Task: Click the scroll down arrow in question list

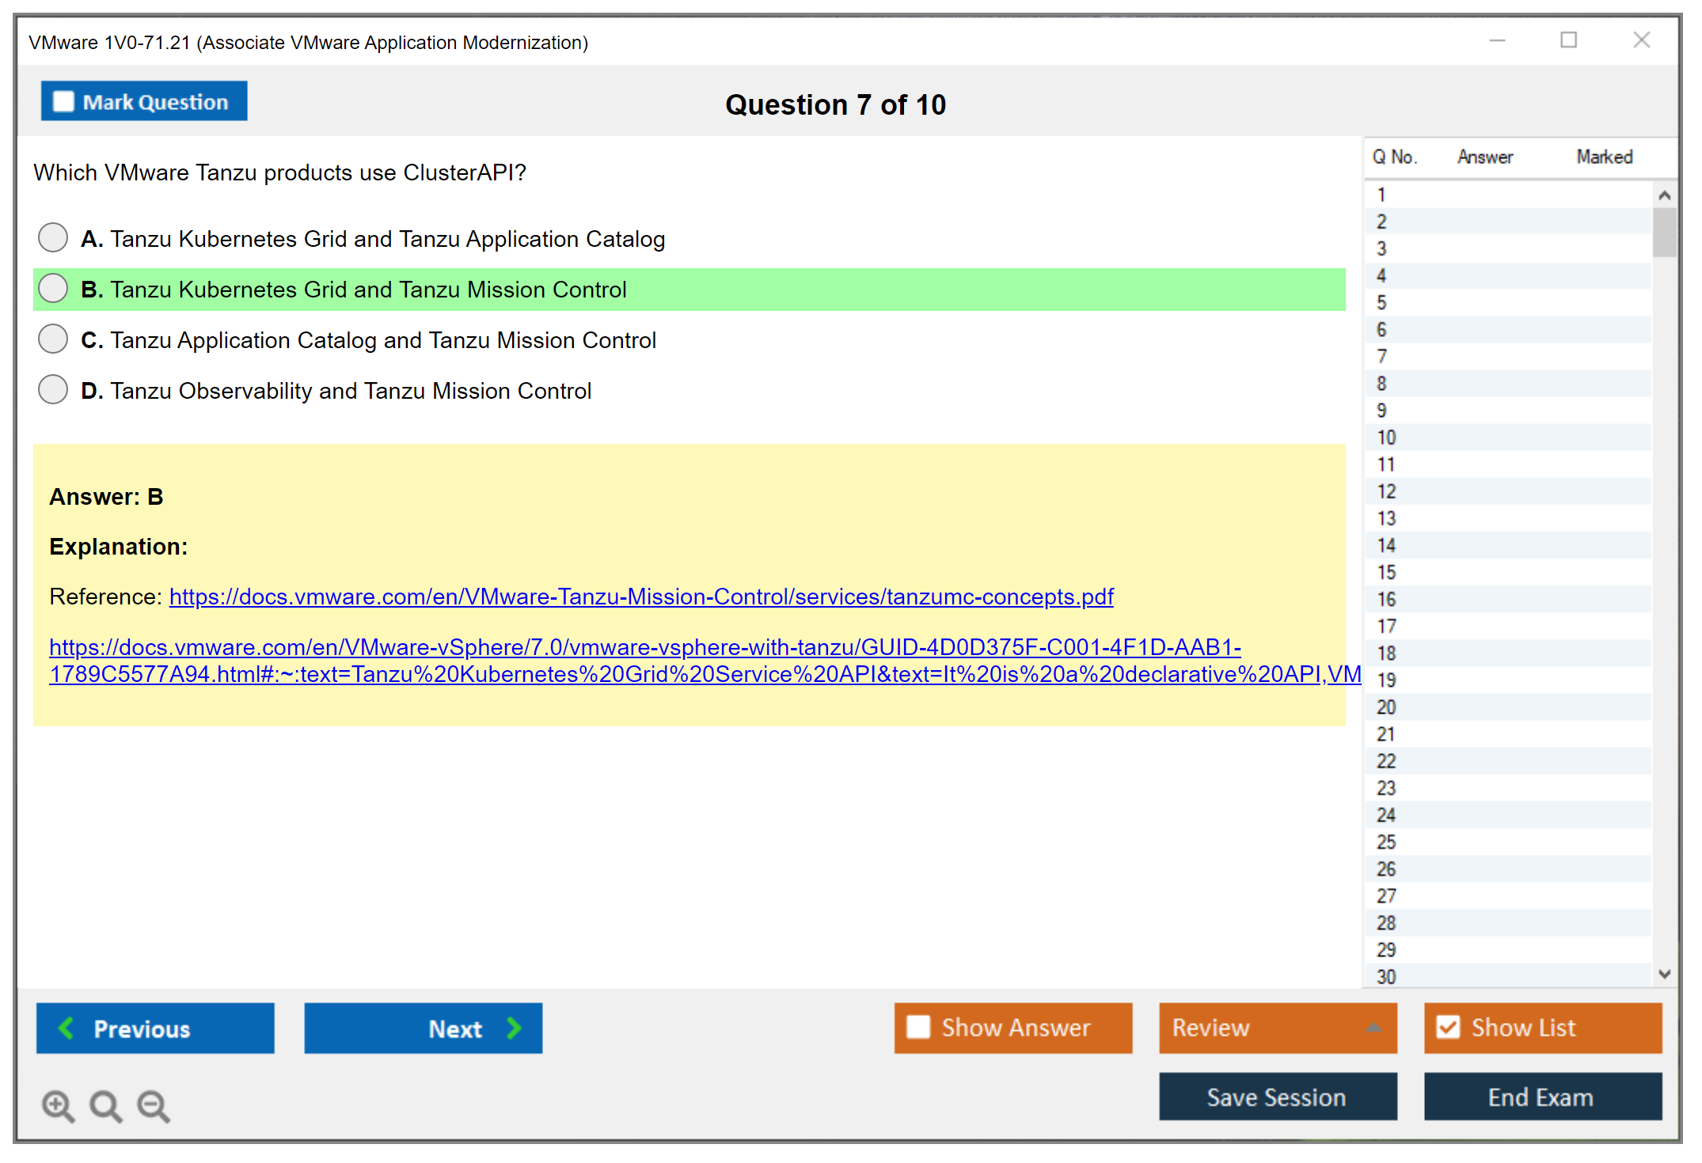Action: (x=1664, y=974)
